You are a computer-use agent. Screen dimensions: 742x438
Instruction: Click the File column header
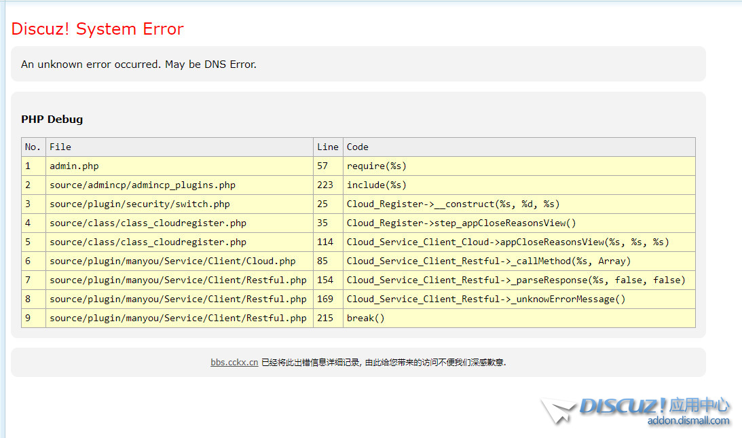click(60, 147)
